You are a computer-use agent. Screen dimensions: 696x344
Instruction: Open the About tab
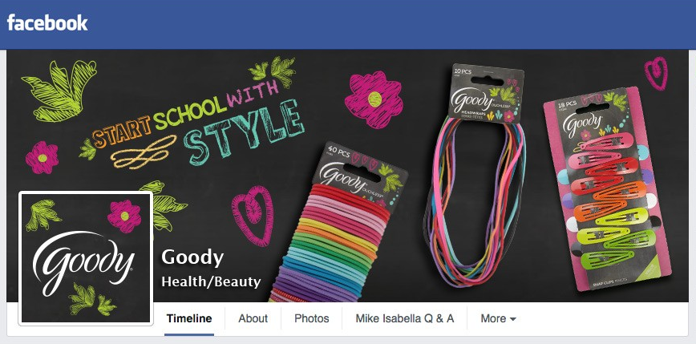click(253, 318)
